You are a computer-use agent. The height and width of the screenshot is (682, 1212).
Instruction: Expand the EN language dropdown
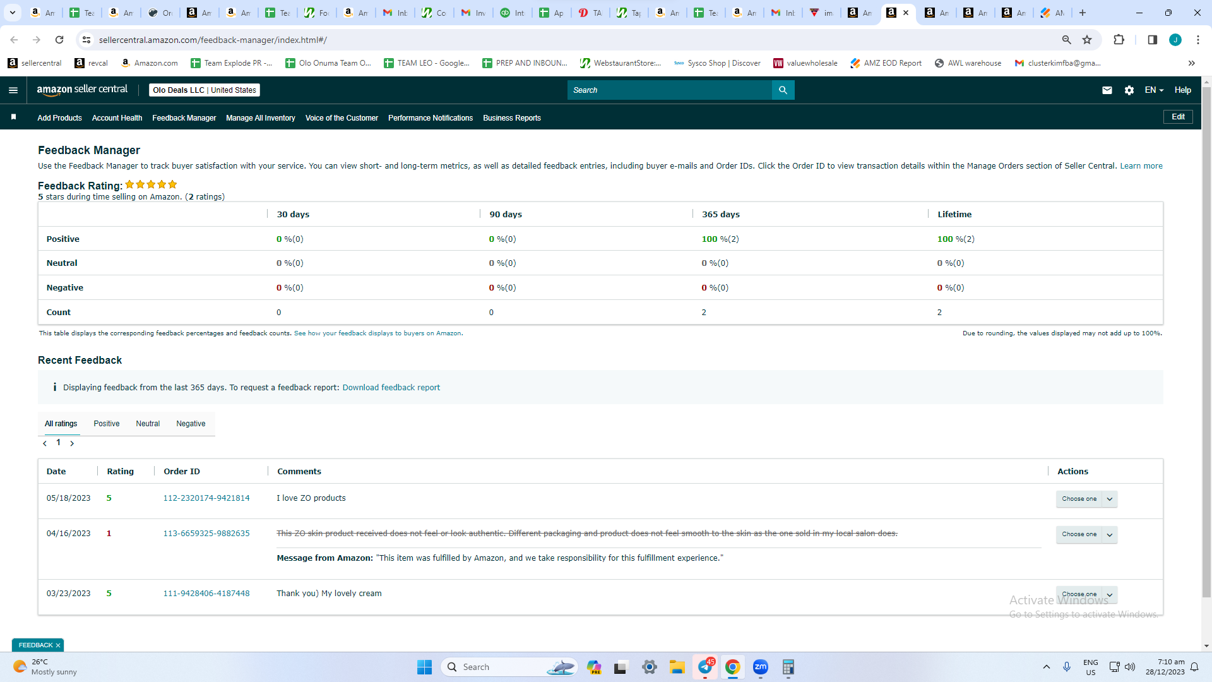point(1154,90)
